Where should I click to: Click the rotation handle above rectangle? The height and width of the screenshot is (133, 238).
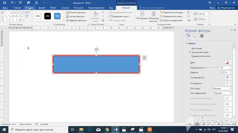[x=96, y=49]
